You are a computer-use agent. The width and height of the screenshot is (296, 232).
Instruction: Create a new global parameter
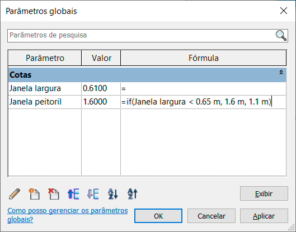(x=34, y=194)
